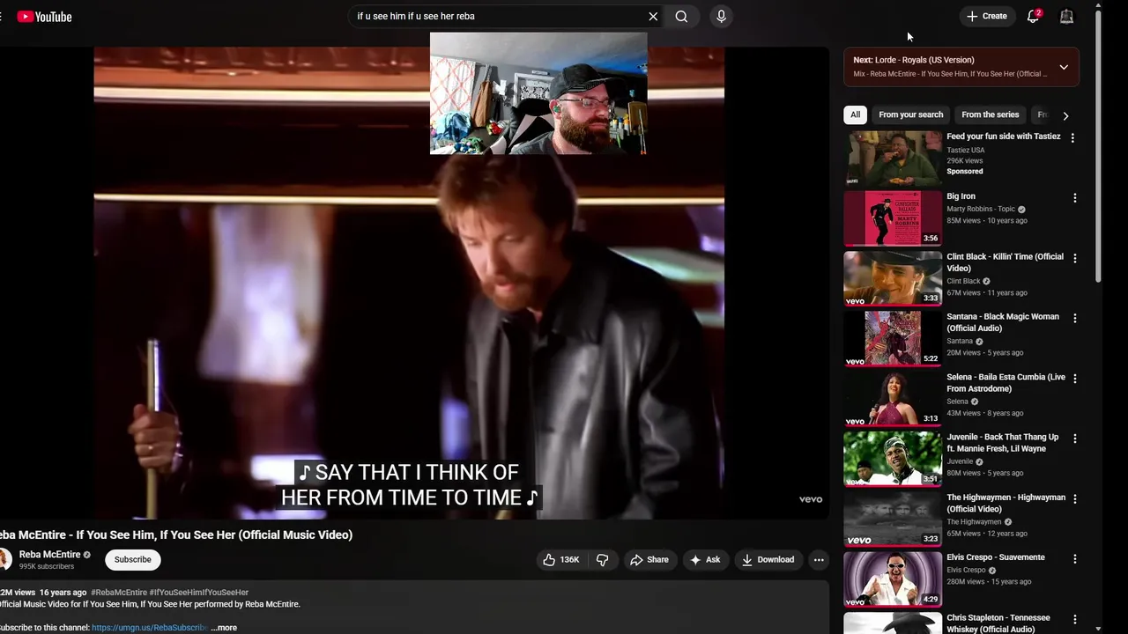Open the Tastiez USA advertiser name

tap(966, 151)
